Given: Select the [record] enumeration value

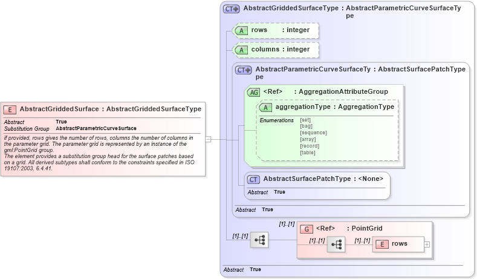Looking at the screenshot, I should [x=310, y=146].
